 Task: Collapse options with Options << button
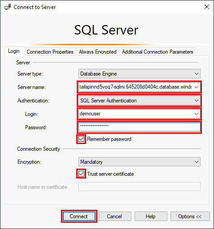pyautogui.click(x=190, y=216)
